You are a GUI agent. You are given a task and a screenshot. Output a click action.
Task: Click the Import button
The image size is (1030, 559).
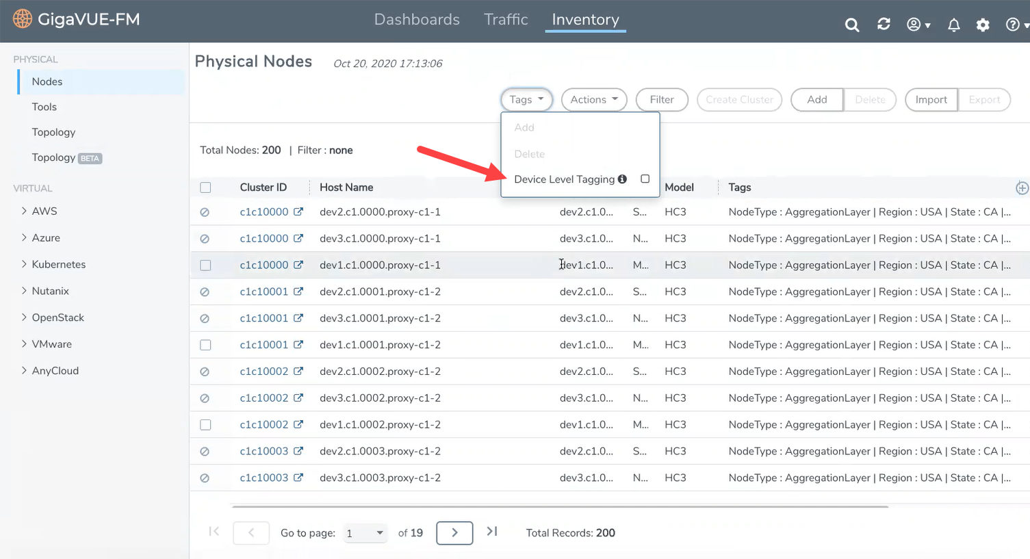point(931,100)
